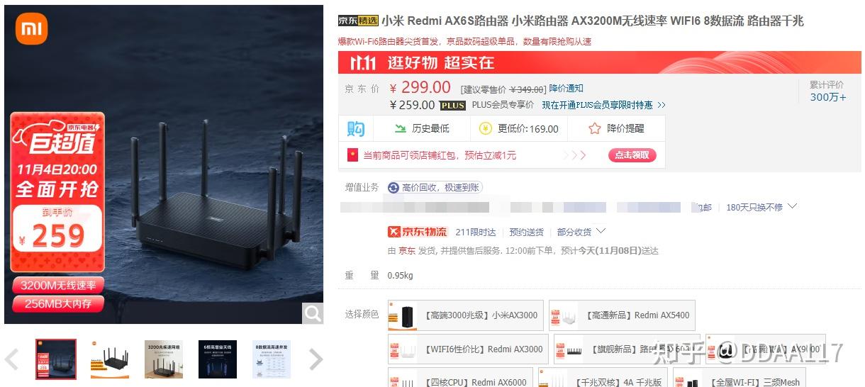Click the 历史最低 price history icon
The width and height of the screenshot is (865, 387).
[401, 128]
